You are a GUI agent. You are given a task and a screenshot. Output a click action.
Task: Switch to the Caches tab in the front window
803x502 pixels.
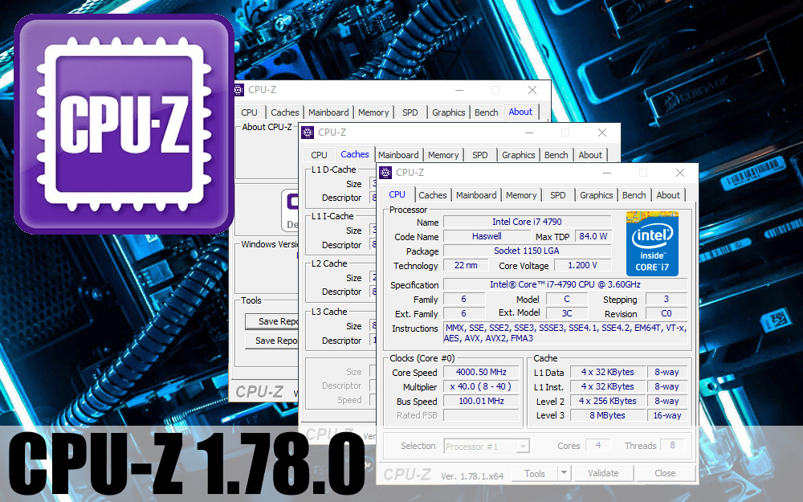433,195
